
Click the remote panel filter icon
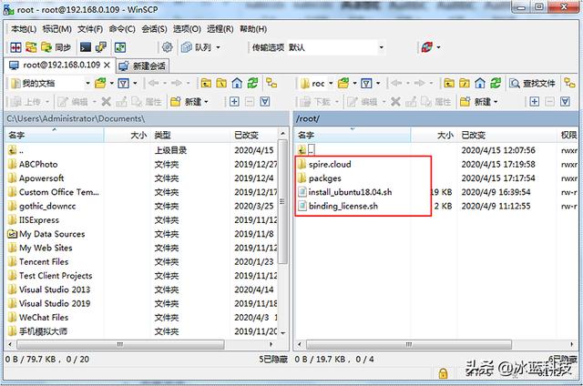[x=366, y=83]
